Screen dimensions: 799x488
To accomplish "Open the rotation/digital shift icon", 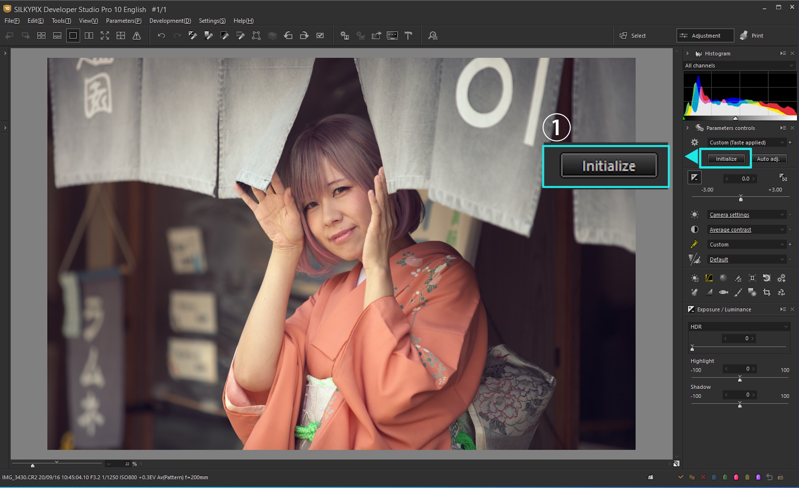I will tap(767, 278).
